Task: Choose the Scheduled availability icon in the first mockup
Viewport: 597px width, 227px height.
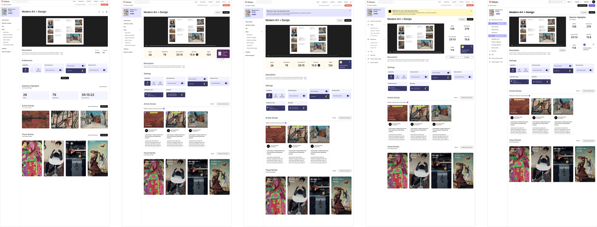Action: pos(38,69)
